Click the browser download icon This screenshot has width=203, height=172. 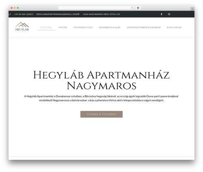[138, 8]
